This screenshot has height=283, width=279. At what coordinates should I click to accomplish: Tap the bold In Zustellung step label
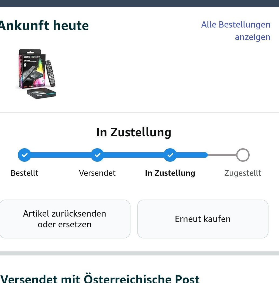tap(170, 173)
